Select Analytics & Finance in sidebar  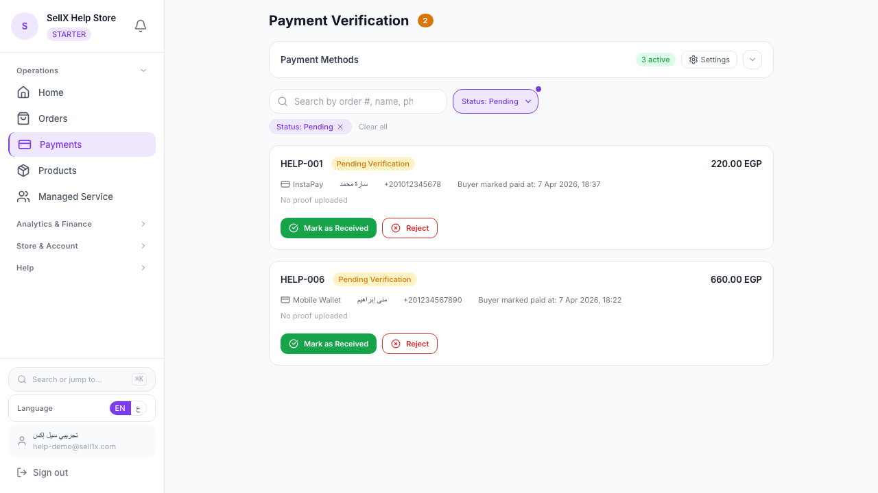pyautogui.click(x=82, y=224)
